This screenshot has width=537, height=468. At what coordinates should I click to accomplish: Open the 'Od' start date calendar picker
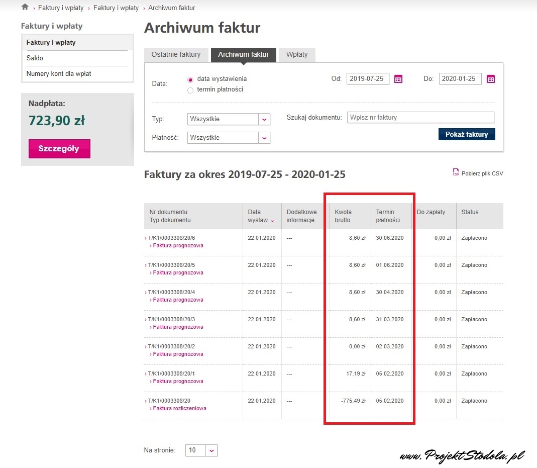tap(398, 79)
